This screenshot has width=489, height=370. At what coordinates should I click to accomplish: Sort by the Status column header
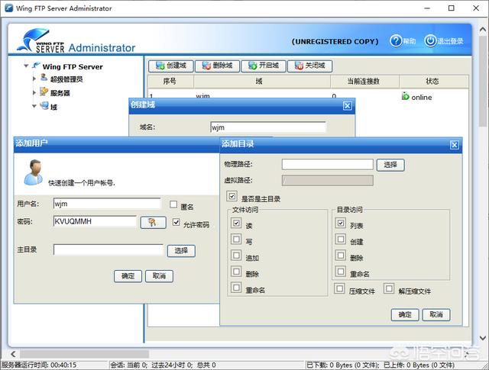click(x=434, y=82)
